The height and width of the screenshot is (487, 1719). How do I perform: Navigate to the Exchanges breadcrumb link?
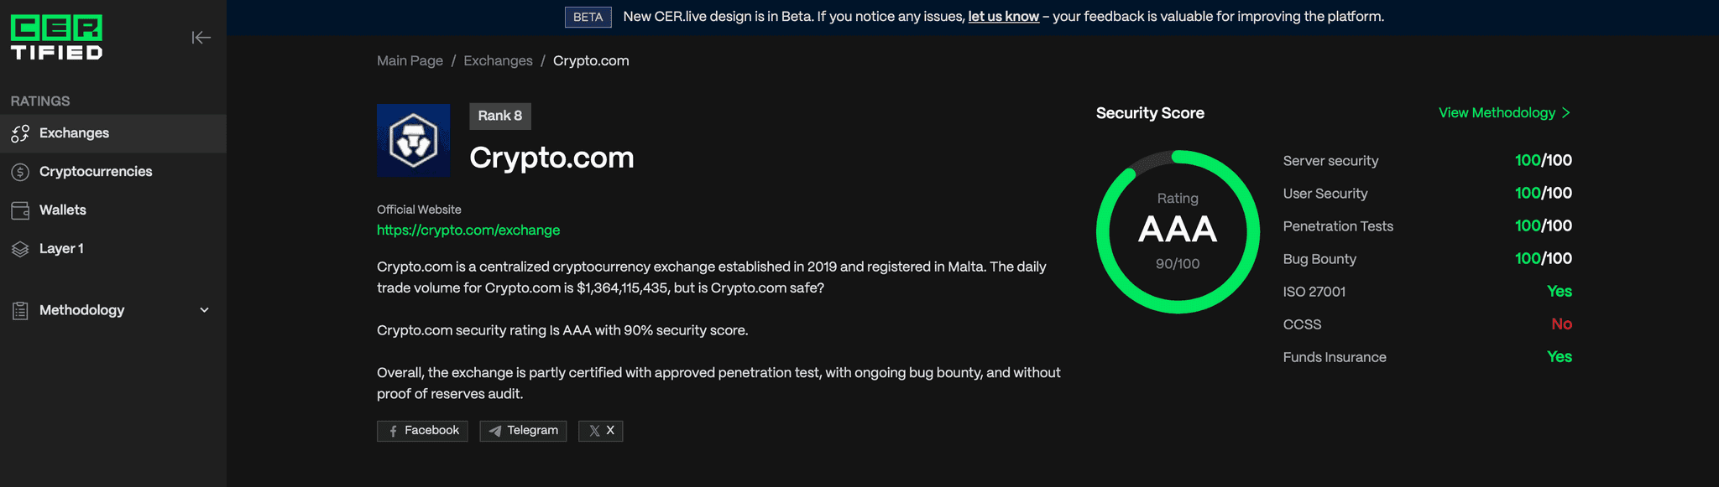click(x=498, y=61)
